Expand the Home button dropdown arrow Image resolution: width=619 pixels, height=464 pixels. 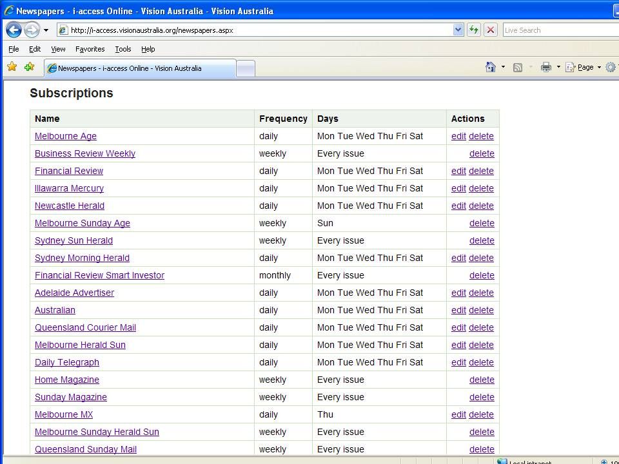click(503, 68)
